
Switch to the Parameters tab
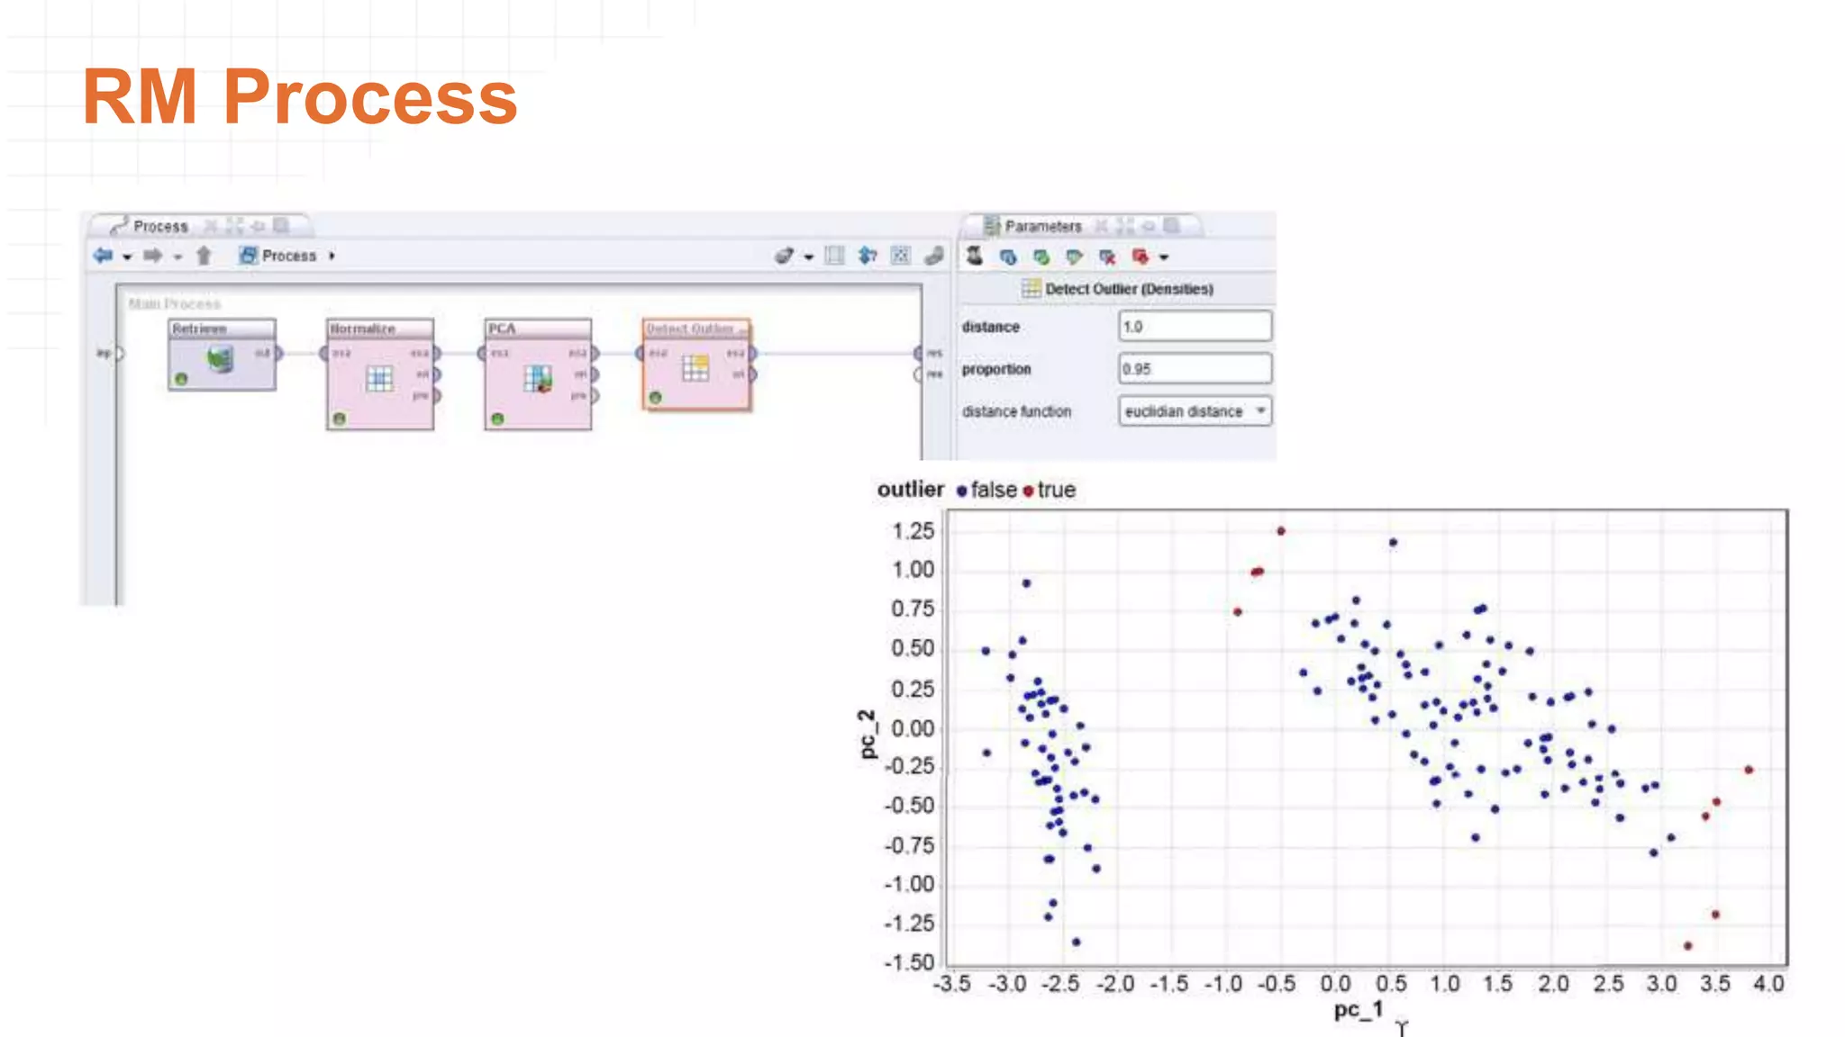(x=1042, y=226)
